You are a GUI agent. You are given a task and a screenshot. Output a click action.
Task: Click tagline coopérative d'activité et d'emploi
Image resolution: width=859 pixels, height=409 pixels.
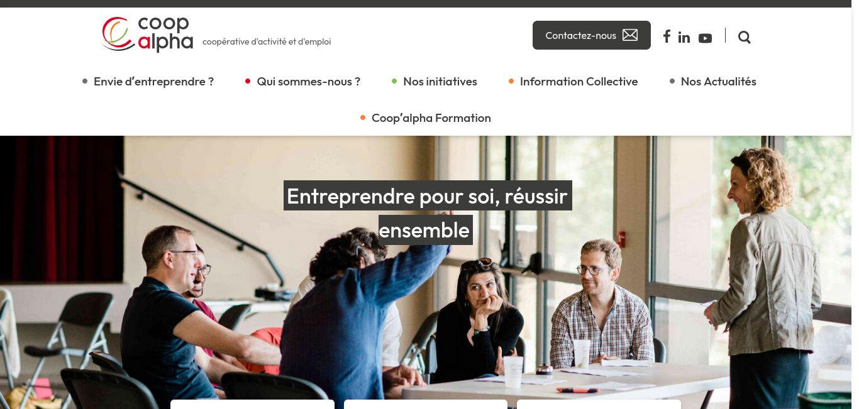267,42
